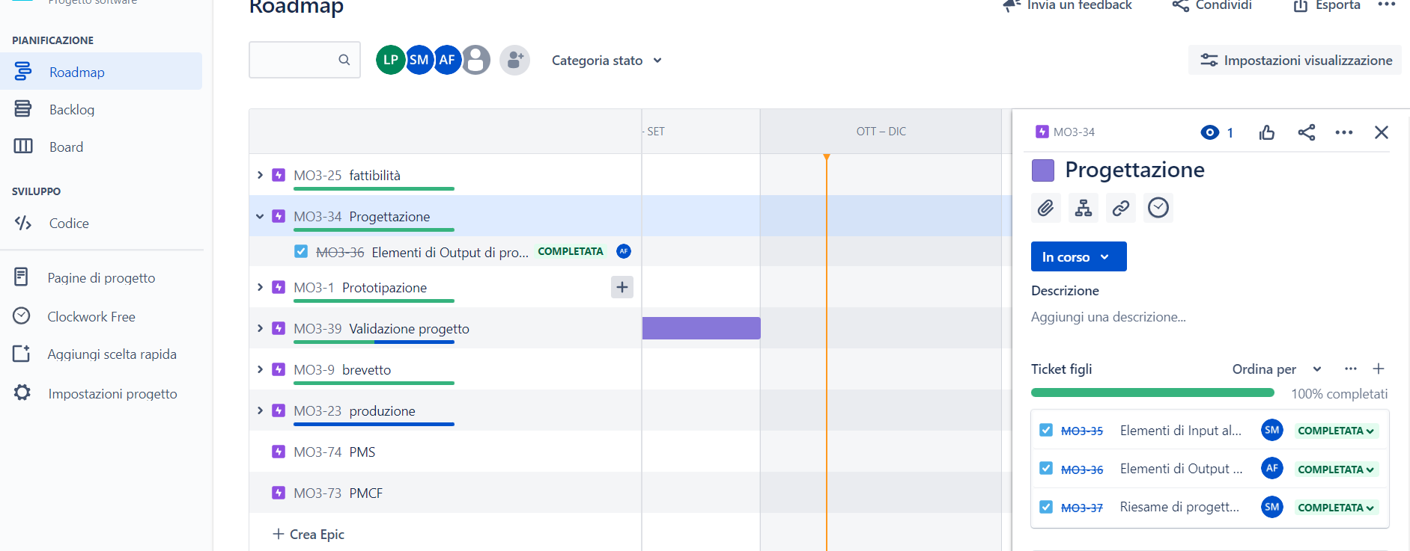Expand the MO3-25 fattibilità epic
The width and height of the screenshot is (1410, 551).
pyautogui.click(x=260, y=175)
